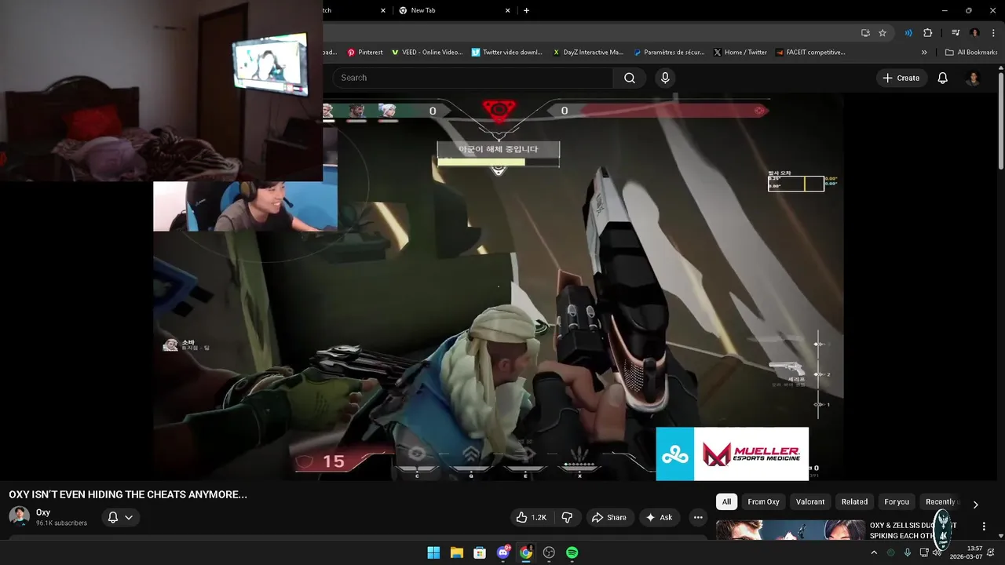Click the Create button
This screenshot has height=565, width=1005.
[x=901, y=78]
